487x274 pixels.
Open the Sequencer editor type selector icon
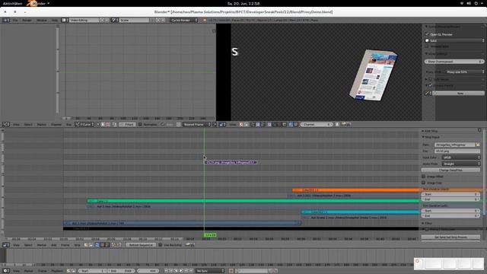(x=6, y=245)
